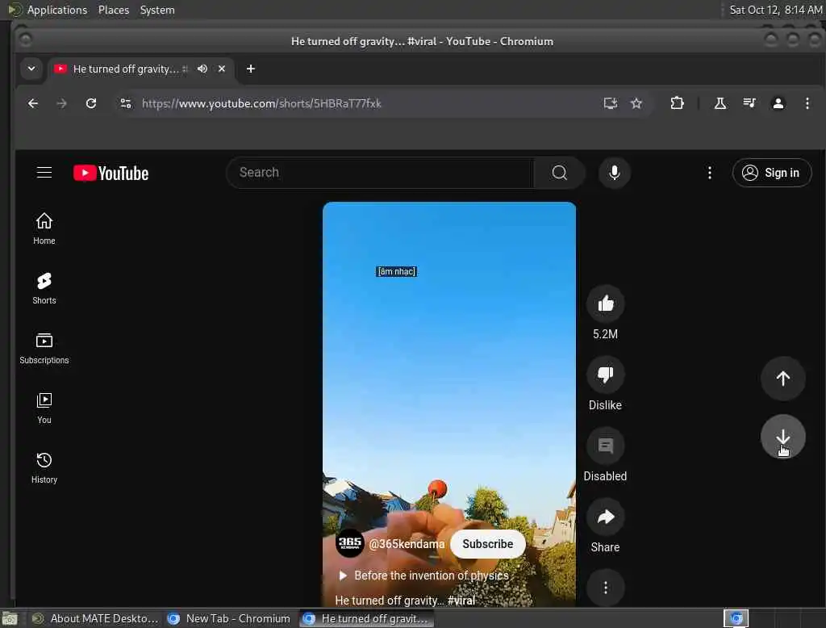Open Chromium profile avatar

778,103
